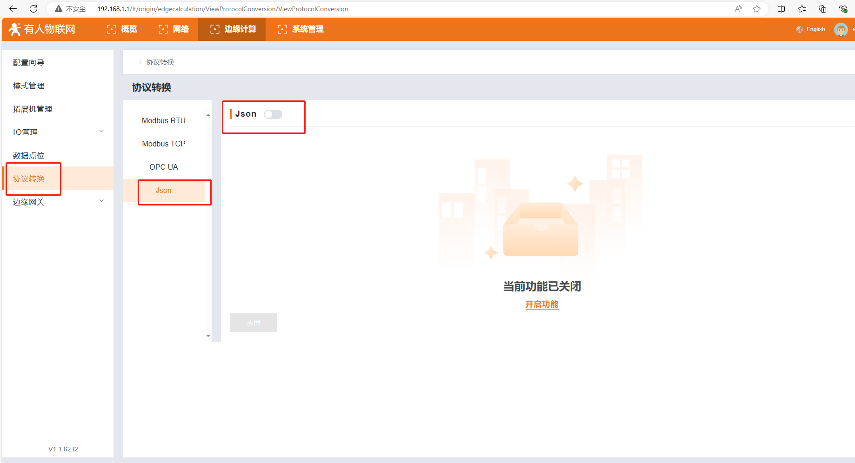Open the 系统管理 top navigation tab
This screenshot has width=855, height=463.
click(x=301, y=29)
